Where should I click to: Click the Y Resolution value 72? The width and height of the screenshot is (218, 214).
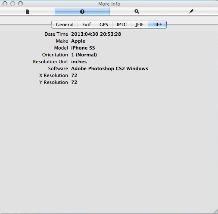pos(74,82)
